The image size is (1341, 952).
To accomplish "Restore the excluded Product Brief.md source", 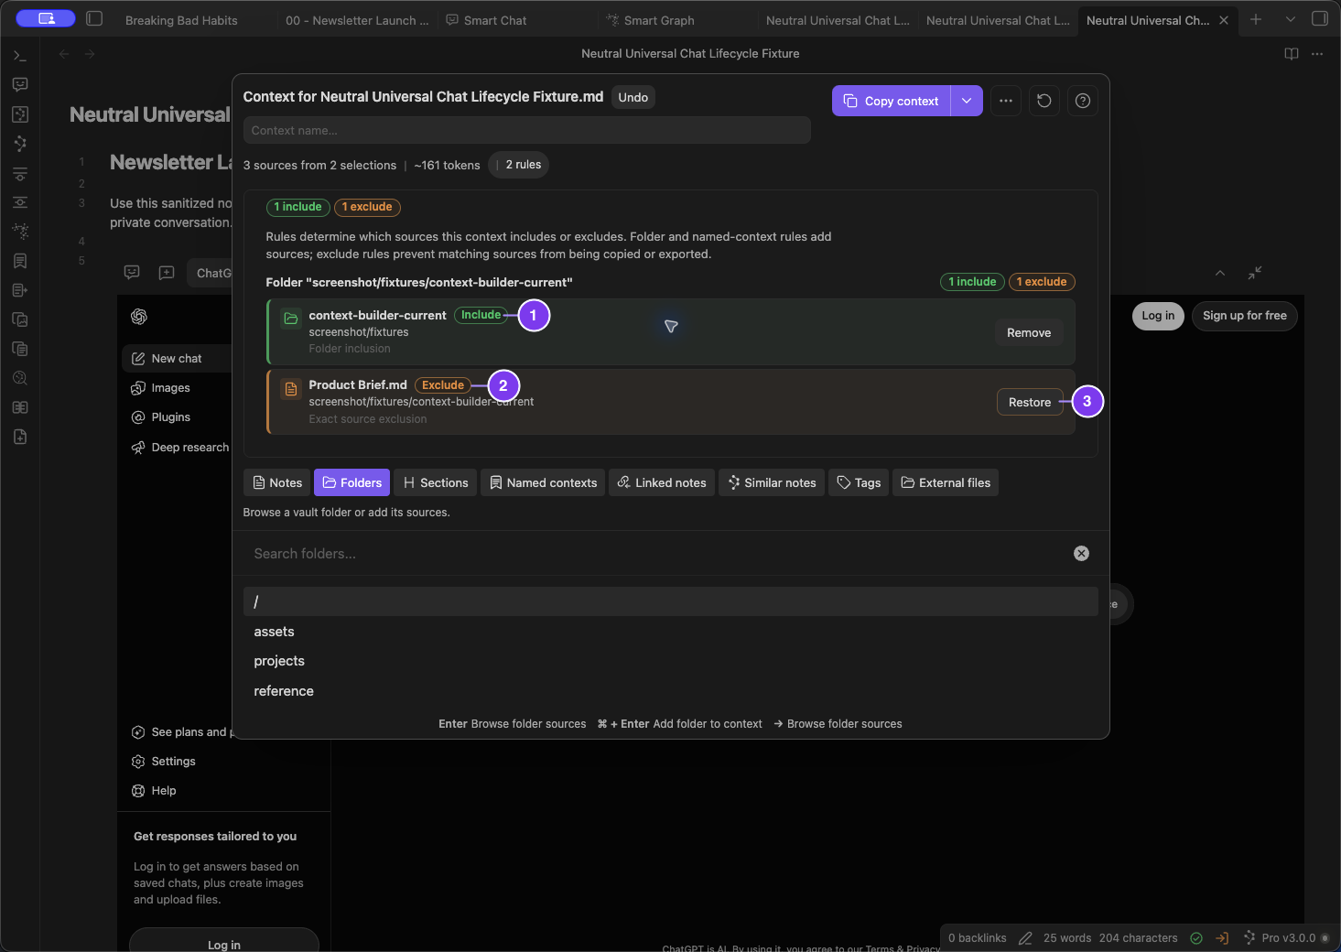I will tap(1030, 402).
